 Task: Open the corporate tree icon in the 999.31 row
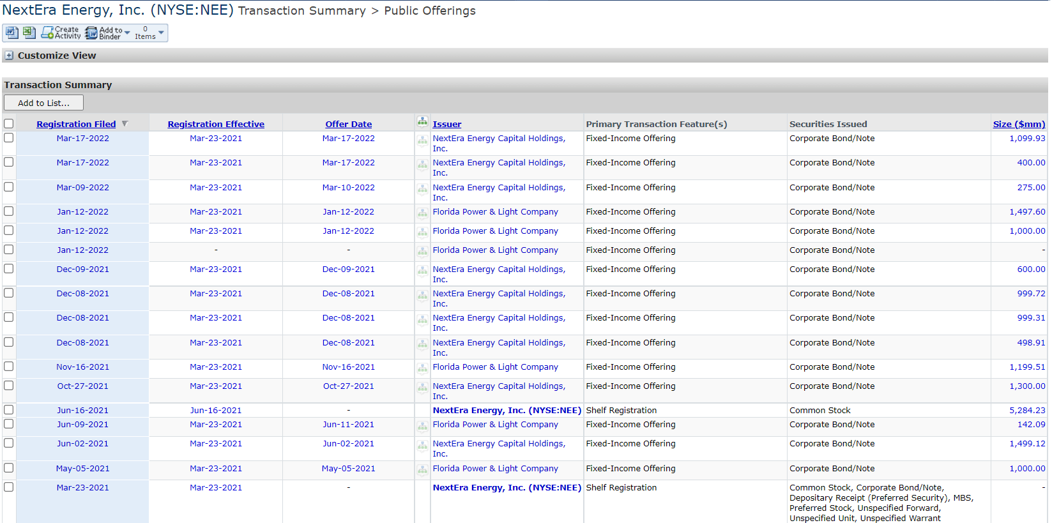[422, 320]
